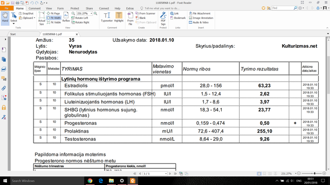Screen dimensions: 330x185
Task: Open the File menu
Action: [x=7, y=8]
